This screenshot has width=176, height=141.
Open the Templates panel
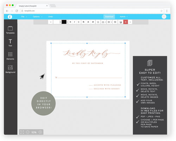(10, 30)
